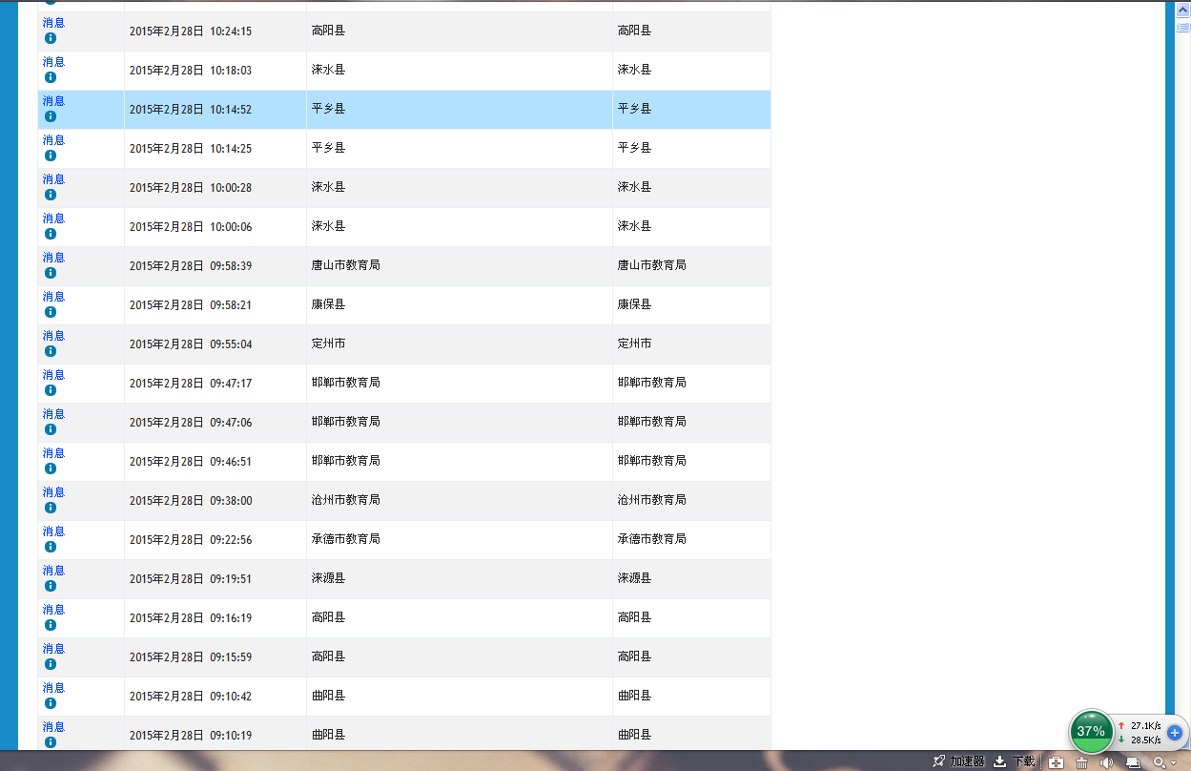Click info icon in the 10:00:28 涞水县 row
Image resolution: width=1191 pixels, height=771 pixels.
[x=51, y=195]
